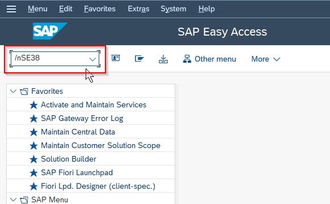This screenshot has width=330, height=204.
Task: Collapse the Favorites folder chevron
Action: pyautogui.click(x=13, y=91)
